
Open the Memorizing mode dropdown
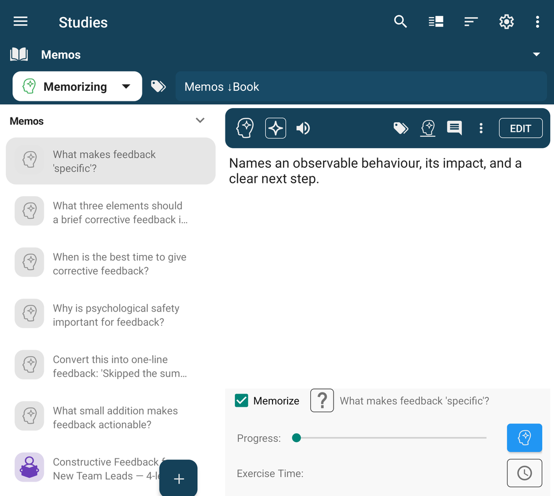(x=78, y=86)
